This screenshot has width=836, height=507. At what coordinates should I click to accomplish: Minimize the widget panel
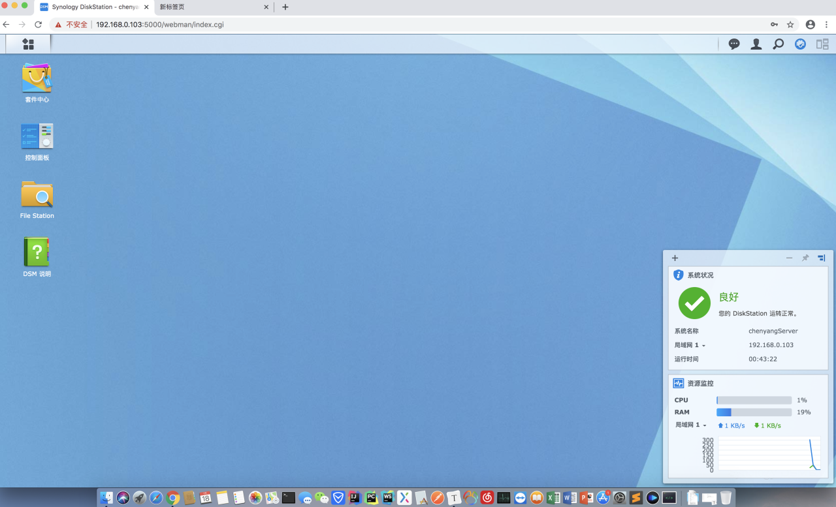point(789,258)
